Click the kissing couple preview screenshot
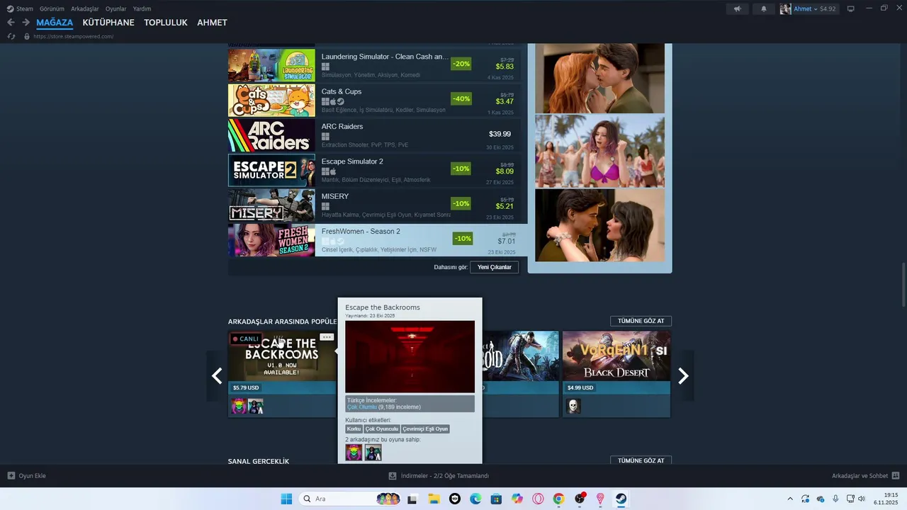The width and height of the screenshot is (907, 510). (600, 78)
